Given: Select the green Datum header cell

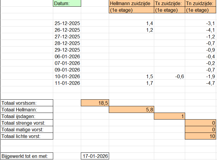Looking at the screenshot, I should [67, 3].
